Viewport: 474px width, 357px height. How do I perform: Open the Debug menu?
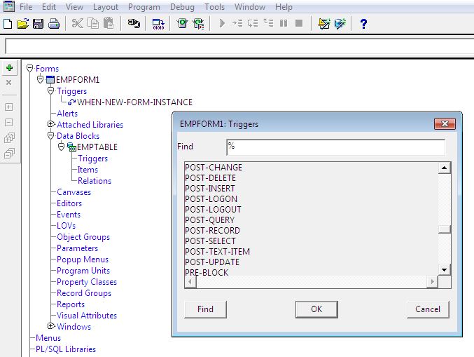182,6
